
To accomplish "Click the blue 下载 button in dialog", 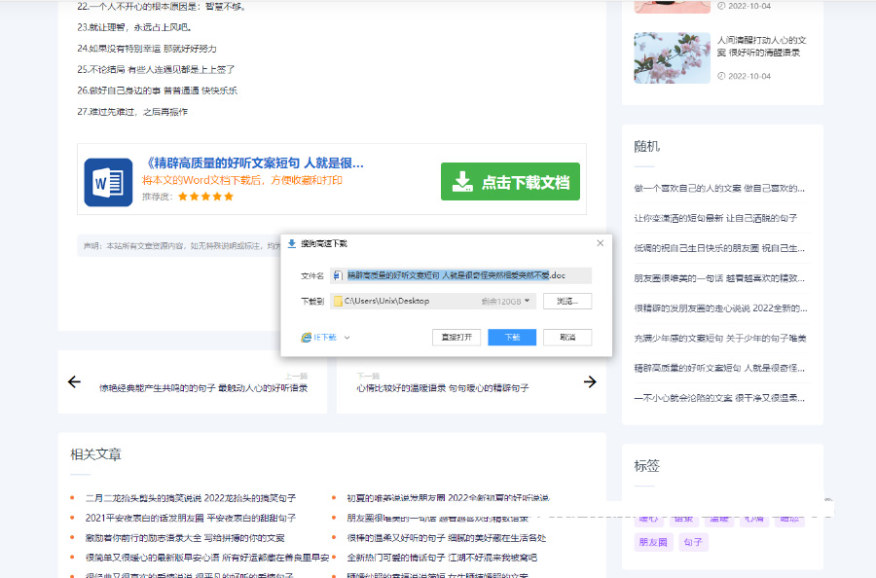I will (x=512, y=337).
